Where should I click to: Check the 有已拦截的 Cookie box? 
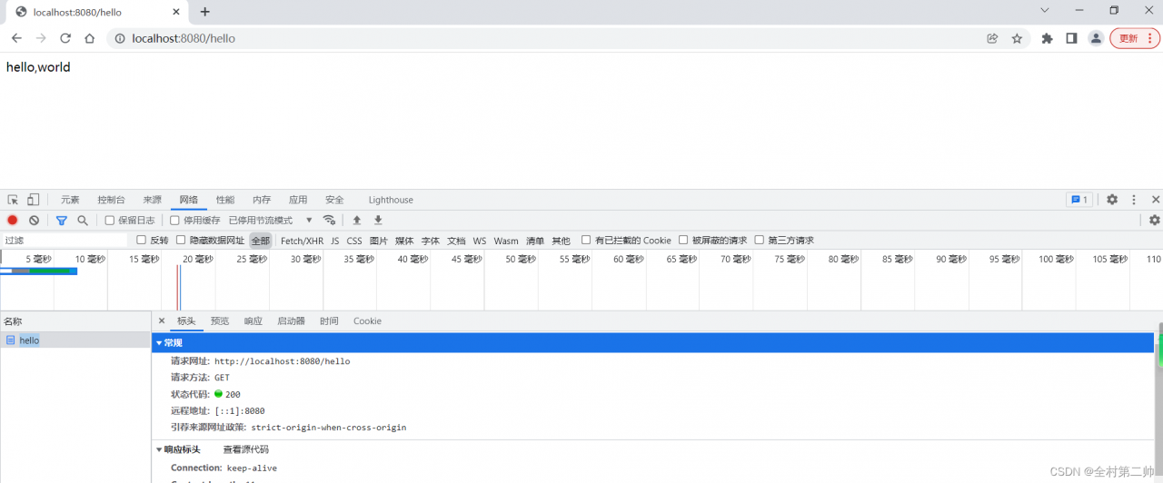[x=586, y=241]
